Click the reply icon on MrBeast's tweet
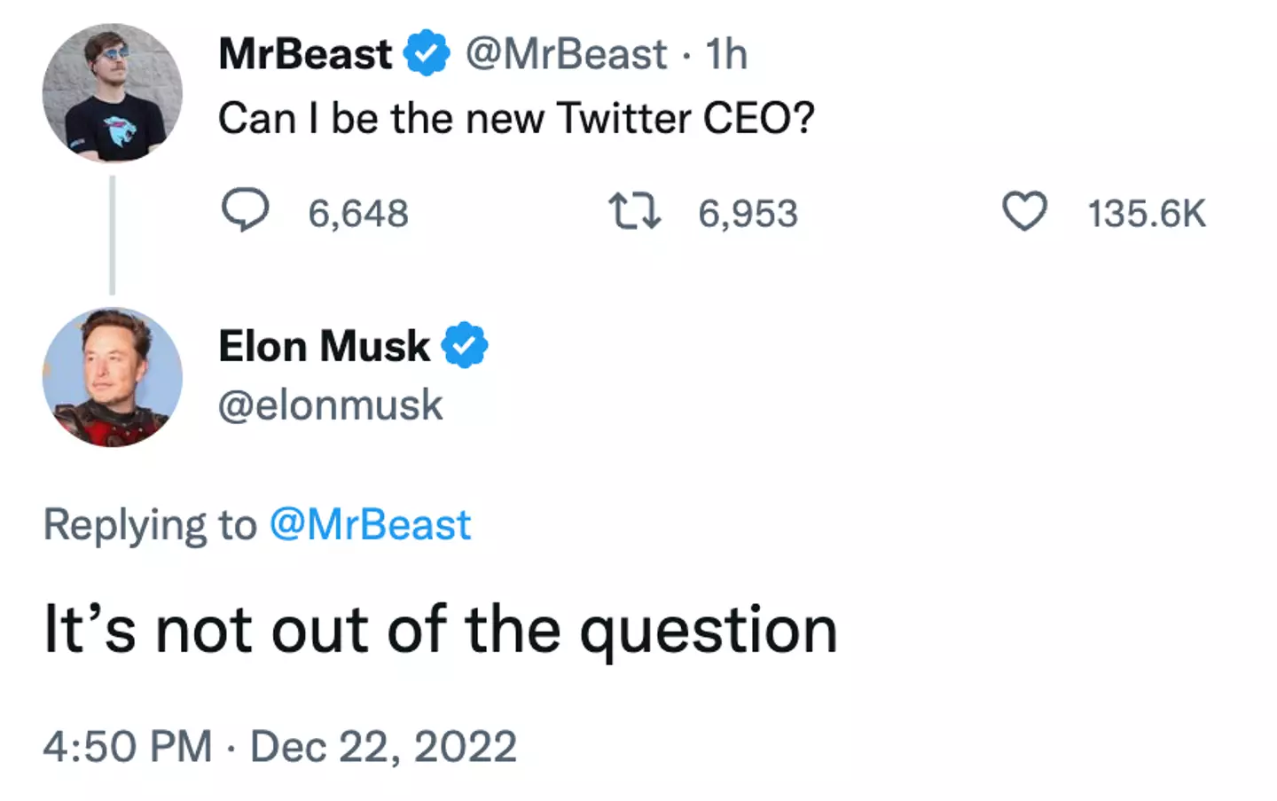 [x=247, y=211]
